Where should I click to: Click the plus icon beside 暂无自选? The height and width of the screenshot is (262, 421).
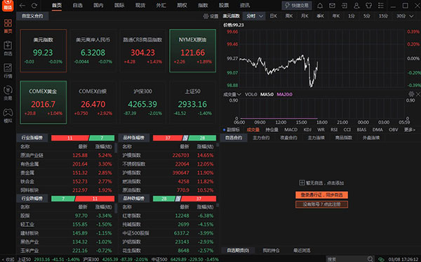302,183
